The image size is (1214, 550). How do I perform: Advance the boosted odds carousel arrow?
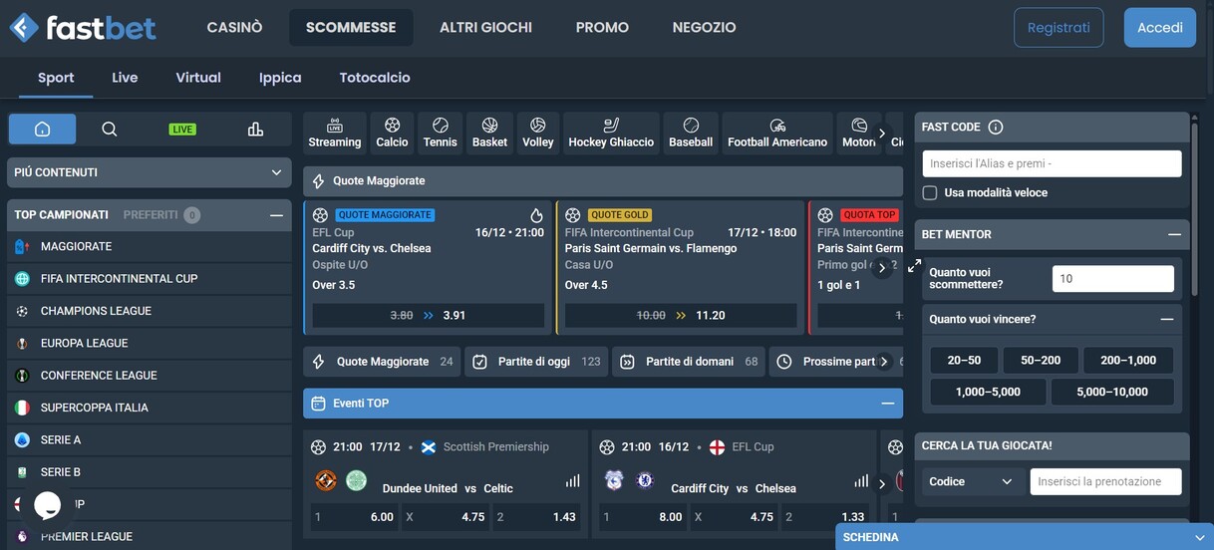click(x=881, y=266)
